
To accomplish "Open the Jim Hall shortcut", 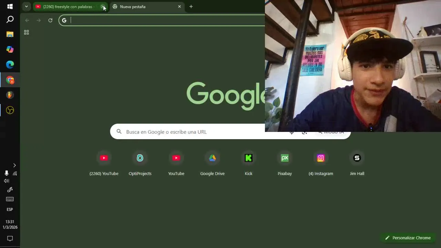I will 357,164.
